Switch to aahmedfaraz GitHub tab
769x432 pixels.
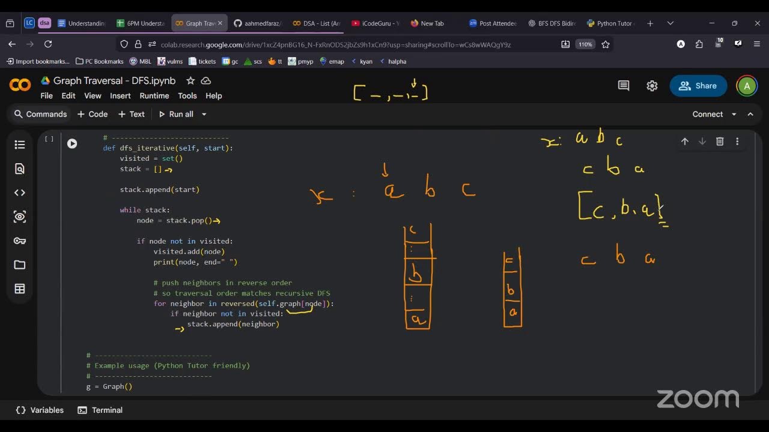pyautogui.click(x=257, y=23)
